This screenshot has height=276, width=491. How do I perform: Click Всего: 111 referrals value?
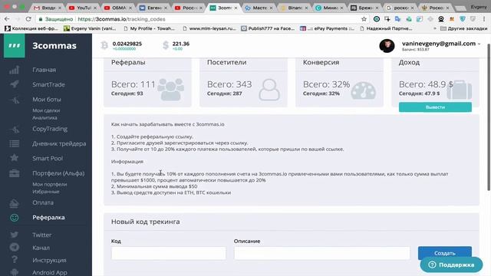133,84
